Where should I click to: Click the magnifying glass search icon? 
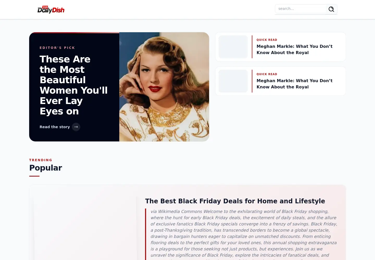(331, 9)
